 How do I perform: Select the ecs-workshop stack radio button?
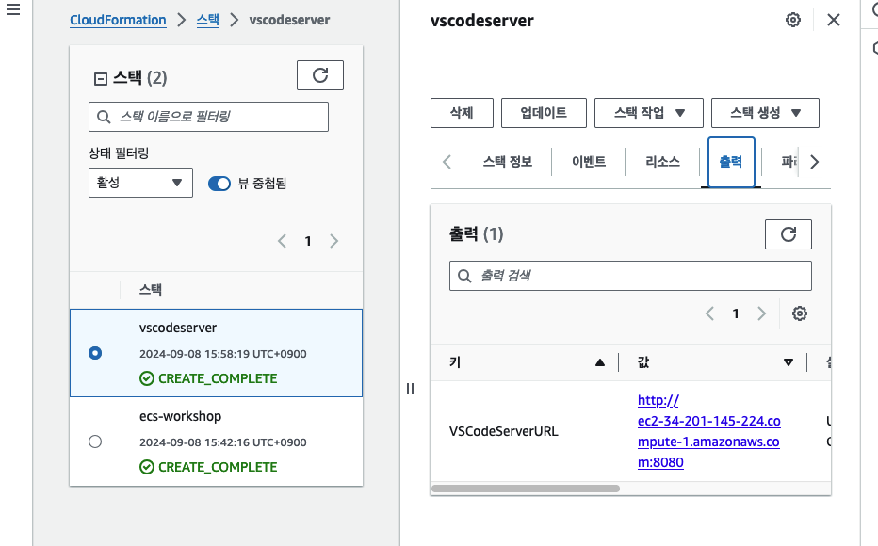point(95,442)
